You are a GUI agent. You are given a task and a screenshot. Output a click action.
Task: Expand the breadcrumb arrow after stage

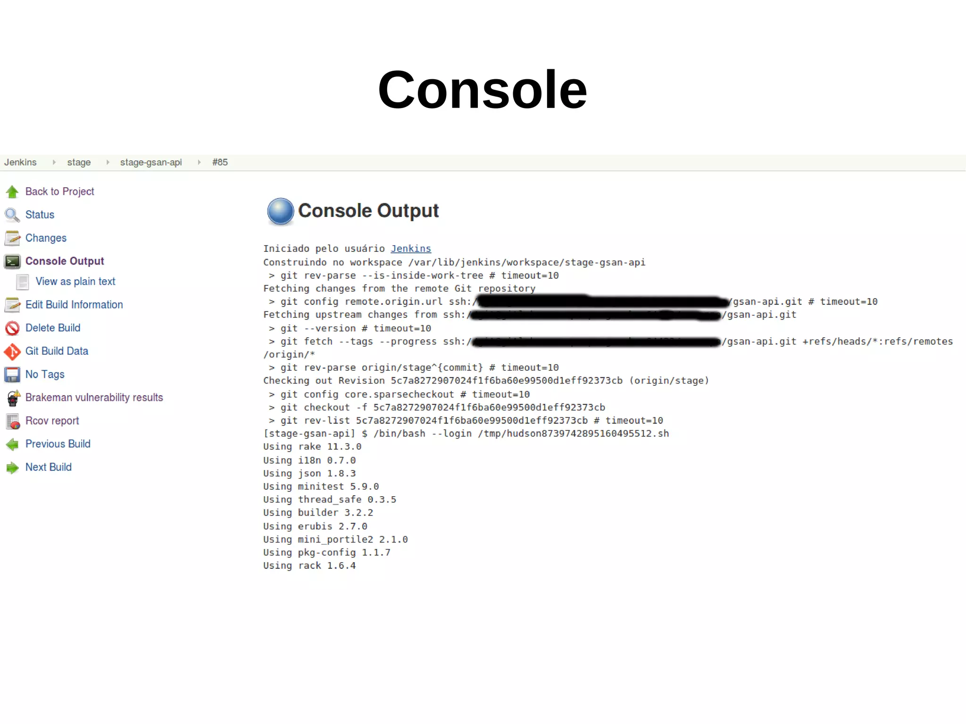pos(108,162)
